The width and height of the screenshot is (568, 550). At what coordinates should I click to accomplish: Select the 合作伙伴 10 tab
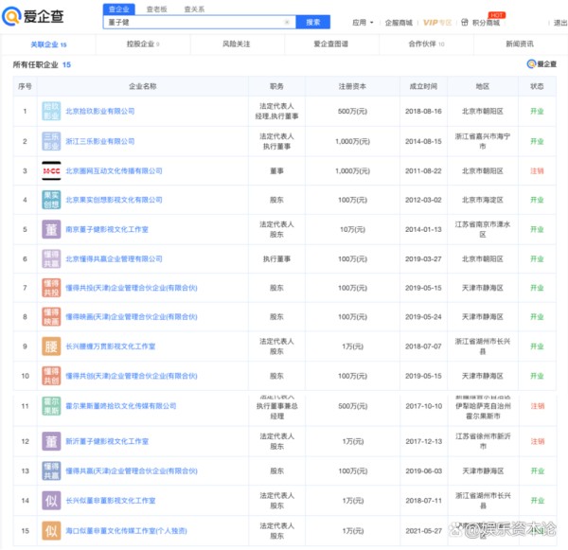(426, 44)
